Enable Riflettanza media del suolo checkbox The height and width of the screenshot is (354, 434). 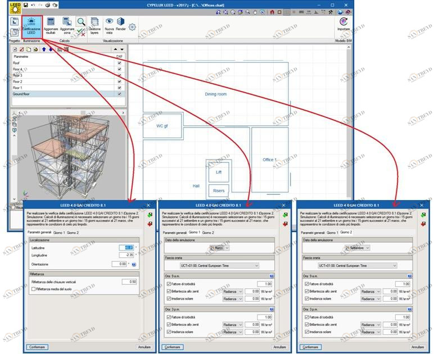click(33, 288)
